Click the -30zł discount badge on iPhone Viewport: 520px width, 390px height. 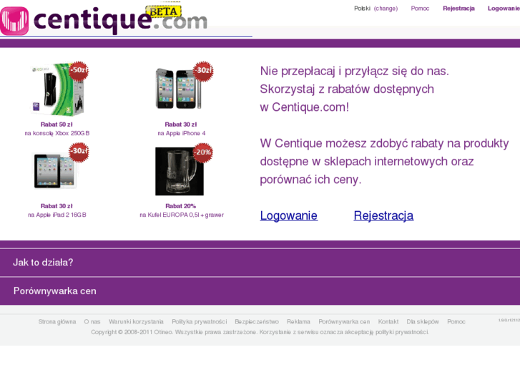[x=203, y=71]
